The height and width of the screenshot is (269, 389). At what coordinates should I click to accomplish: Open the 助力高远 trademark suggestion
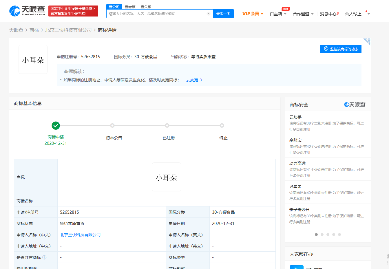pyautogui.click(x=297, y=163)
